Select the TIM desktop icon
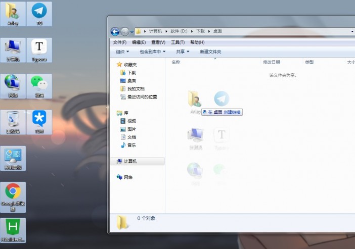 (39, 120)
